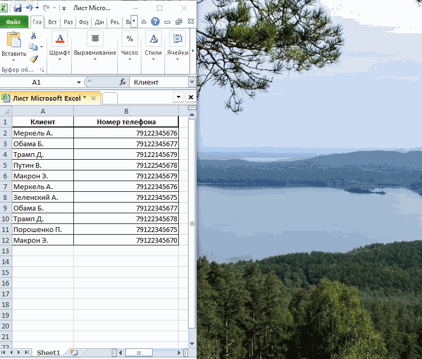The height and width of the screenshot is (359, 422).
Task: Click the Вставить paste clipboard icon
Action: point(14,39)
